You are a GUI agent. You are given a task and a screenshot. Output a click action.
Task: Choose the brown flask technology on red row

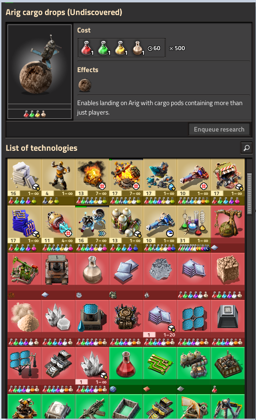92,276
